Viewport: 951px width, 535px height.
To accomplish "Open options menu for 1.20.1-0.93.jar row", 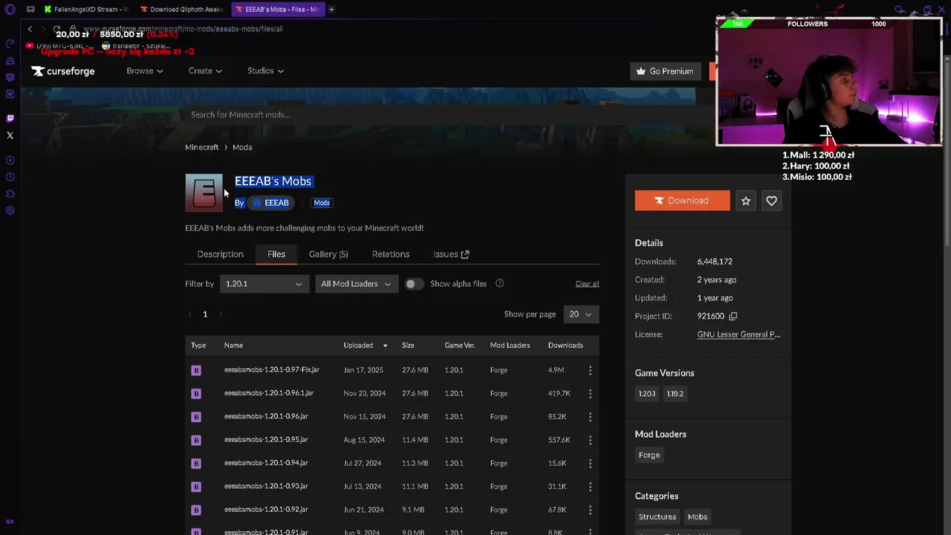I will pos(590,487).
